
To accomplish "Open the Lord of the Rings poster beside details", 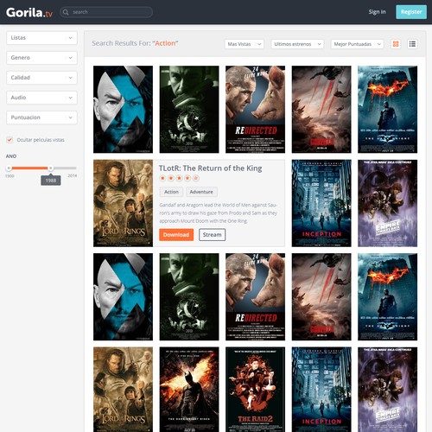I will pos(123,203).
